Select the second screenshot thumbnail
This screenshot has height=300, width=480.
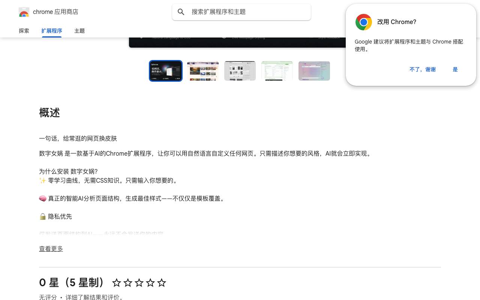[203, 71]
